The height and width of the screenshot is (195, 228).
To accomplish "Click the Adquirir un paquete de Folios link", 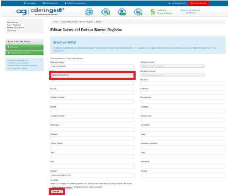I will 190,11.
